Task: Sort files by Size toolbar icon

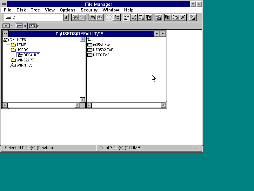Action: pos(141,18)
